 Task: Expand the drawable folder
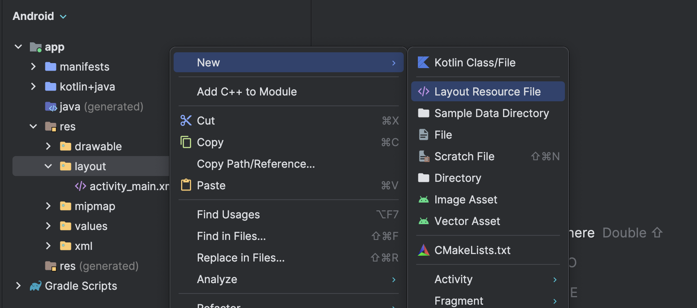[x=48, y=146]
